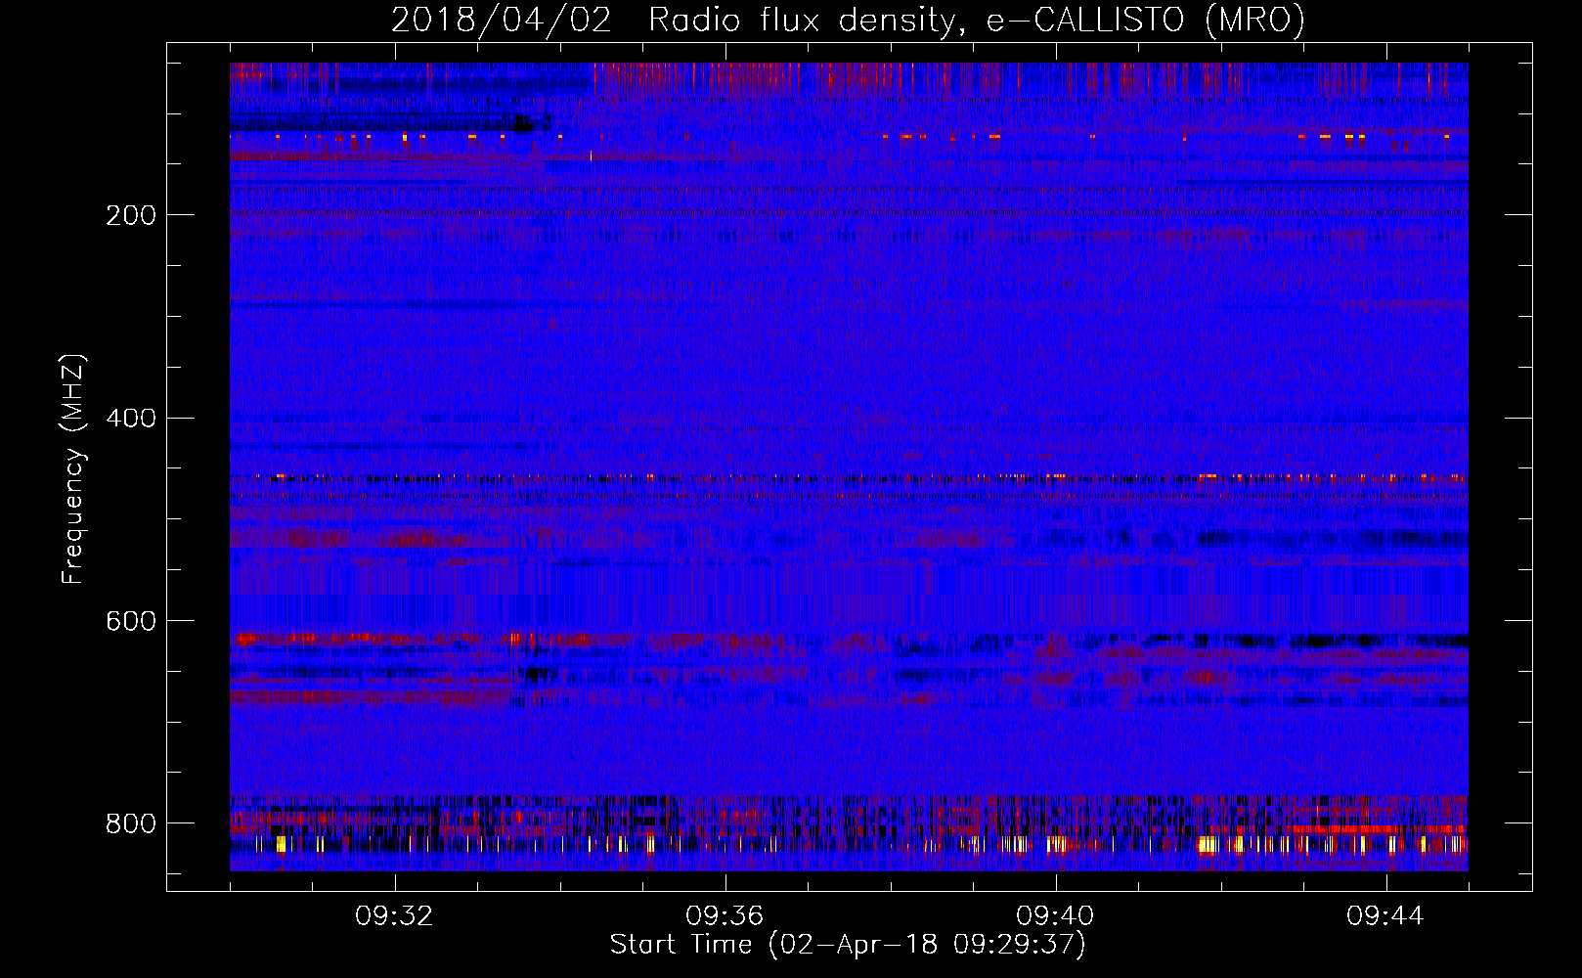The width and height of the screenshot is (1582, 978).
Task: Click the 200 frequency tick label
Action: point(131,215)
